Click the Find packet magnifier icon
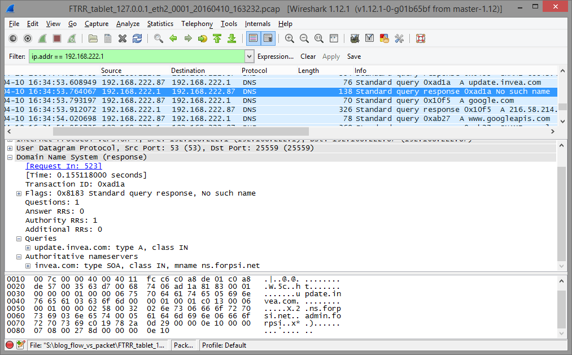This screenshot has height=355, width=572. click(159, 38)
